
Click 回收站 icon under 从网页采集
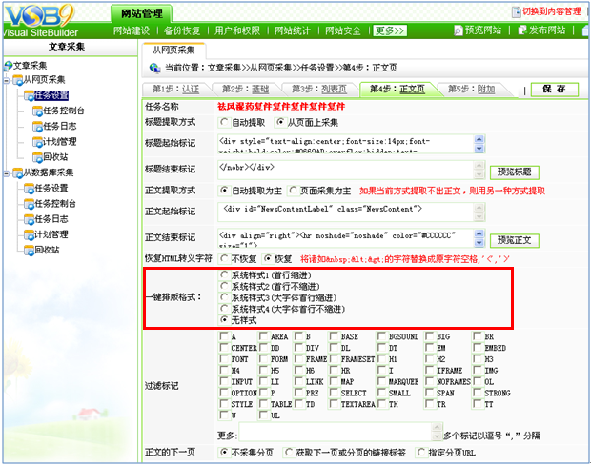pos(37,157)
